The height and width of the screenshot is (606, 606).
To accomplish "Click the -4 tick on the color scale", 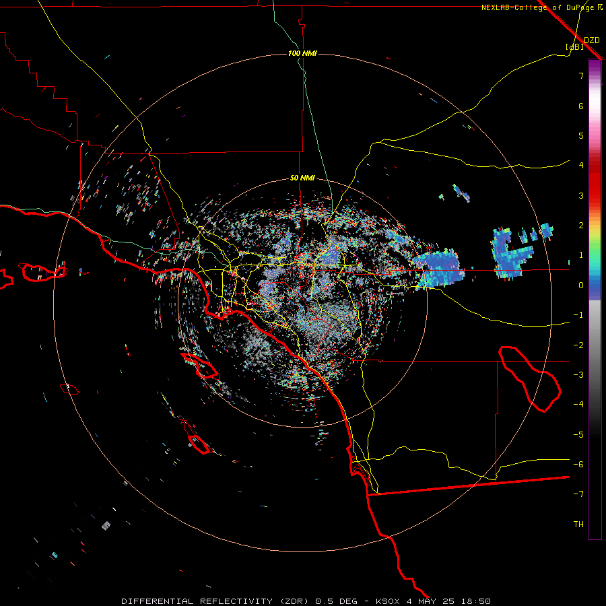I will click(578, 405).
